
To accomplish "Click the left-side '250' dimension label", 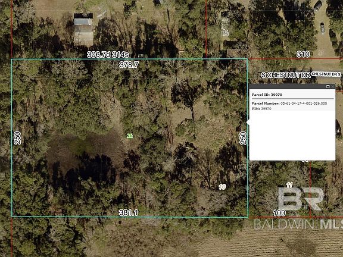I will click(17, 138).
